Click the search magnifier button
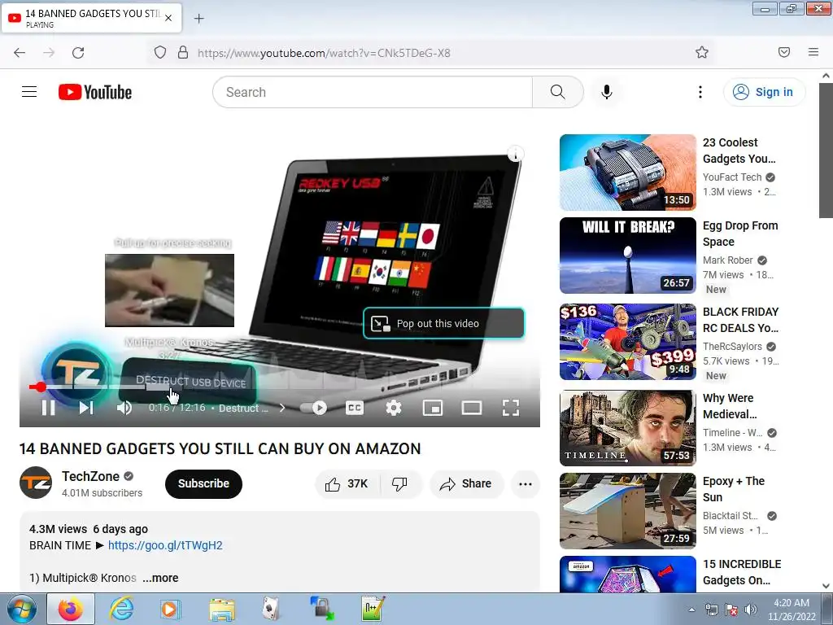The width and height of the screenshot is (833, 625). (558, 92)
